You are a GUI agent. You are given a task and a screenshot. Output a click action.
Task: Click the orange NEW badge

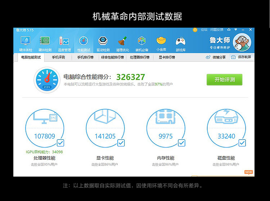pyautogui.click(x=248, y=172)
